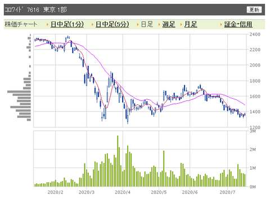Click the 1600 price axis label
The height and width of the screenshot is (203, 270).
[x=255, y=96]
